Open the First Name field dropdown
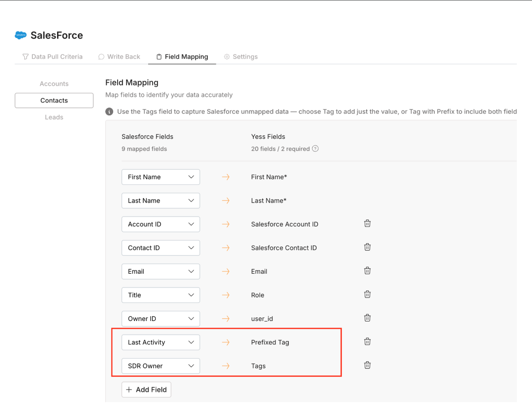This screenshot has height=417, width=532. tap(161, 177)
